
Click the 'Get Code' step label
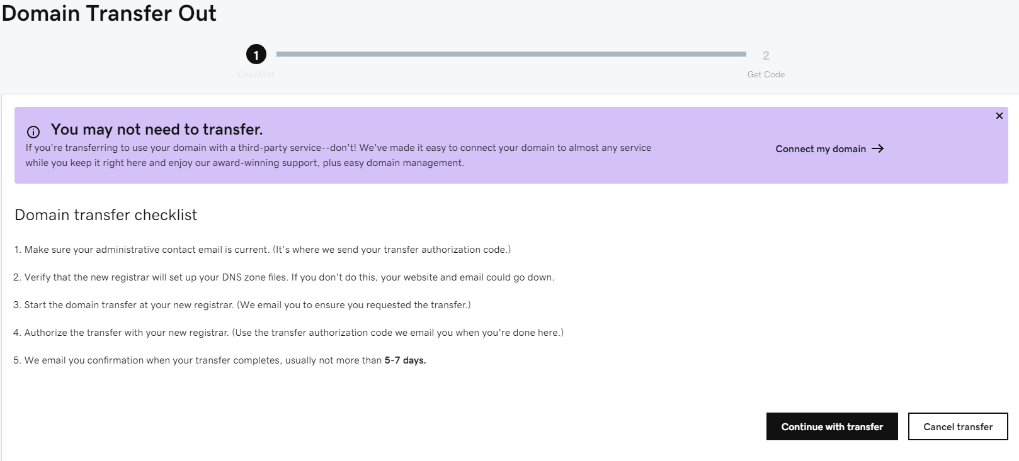click(766, 74)
